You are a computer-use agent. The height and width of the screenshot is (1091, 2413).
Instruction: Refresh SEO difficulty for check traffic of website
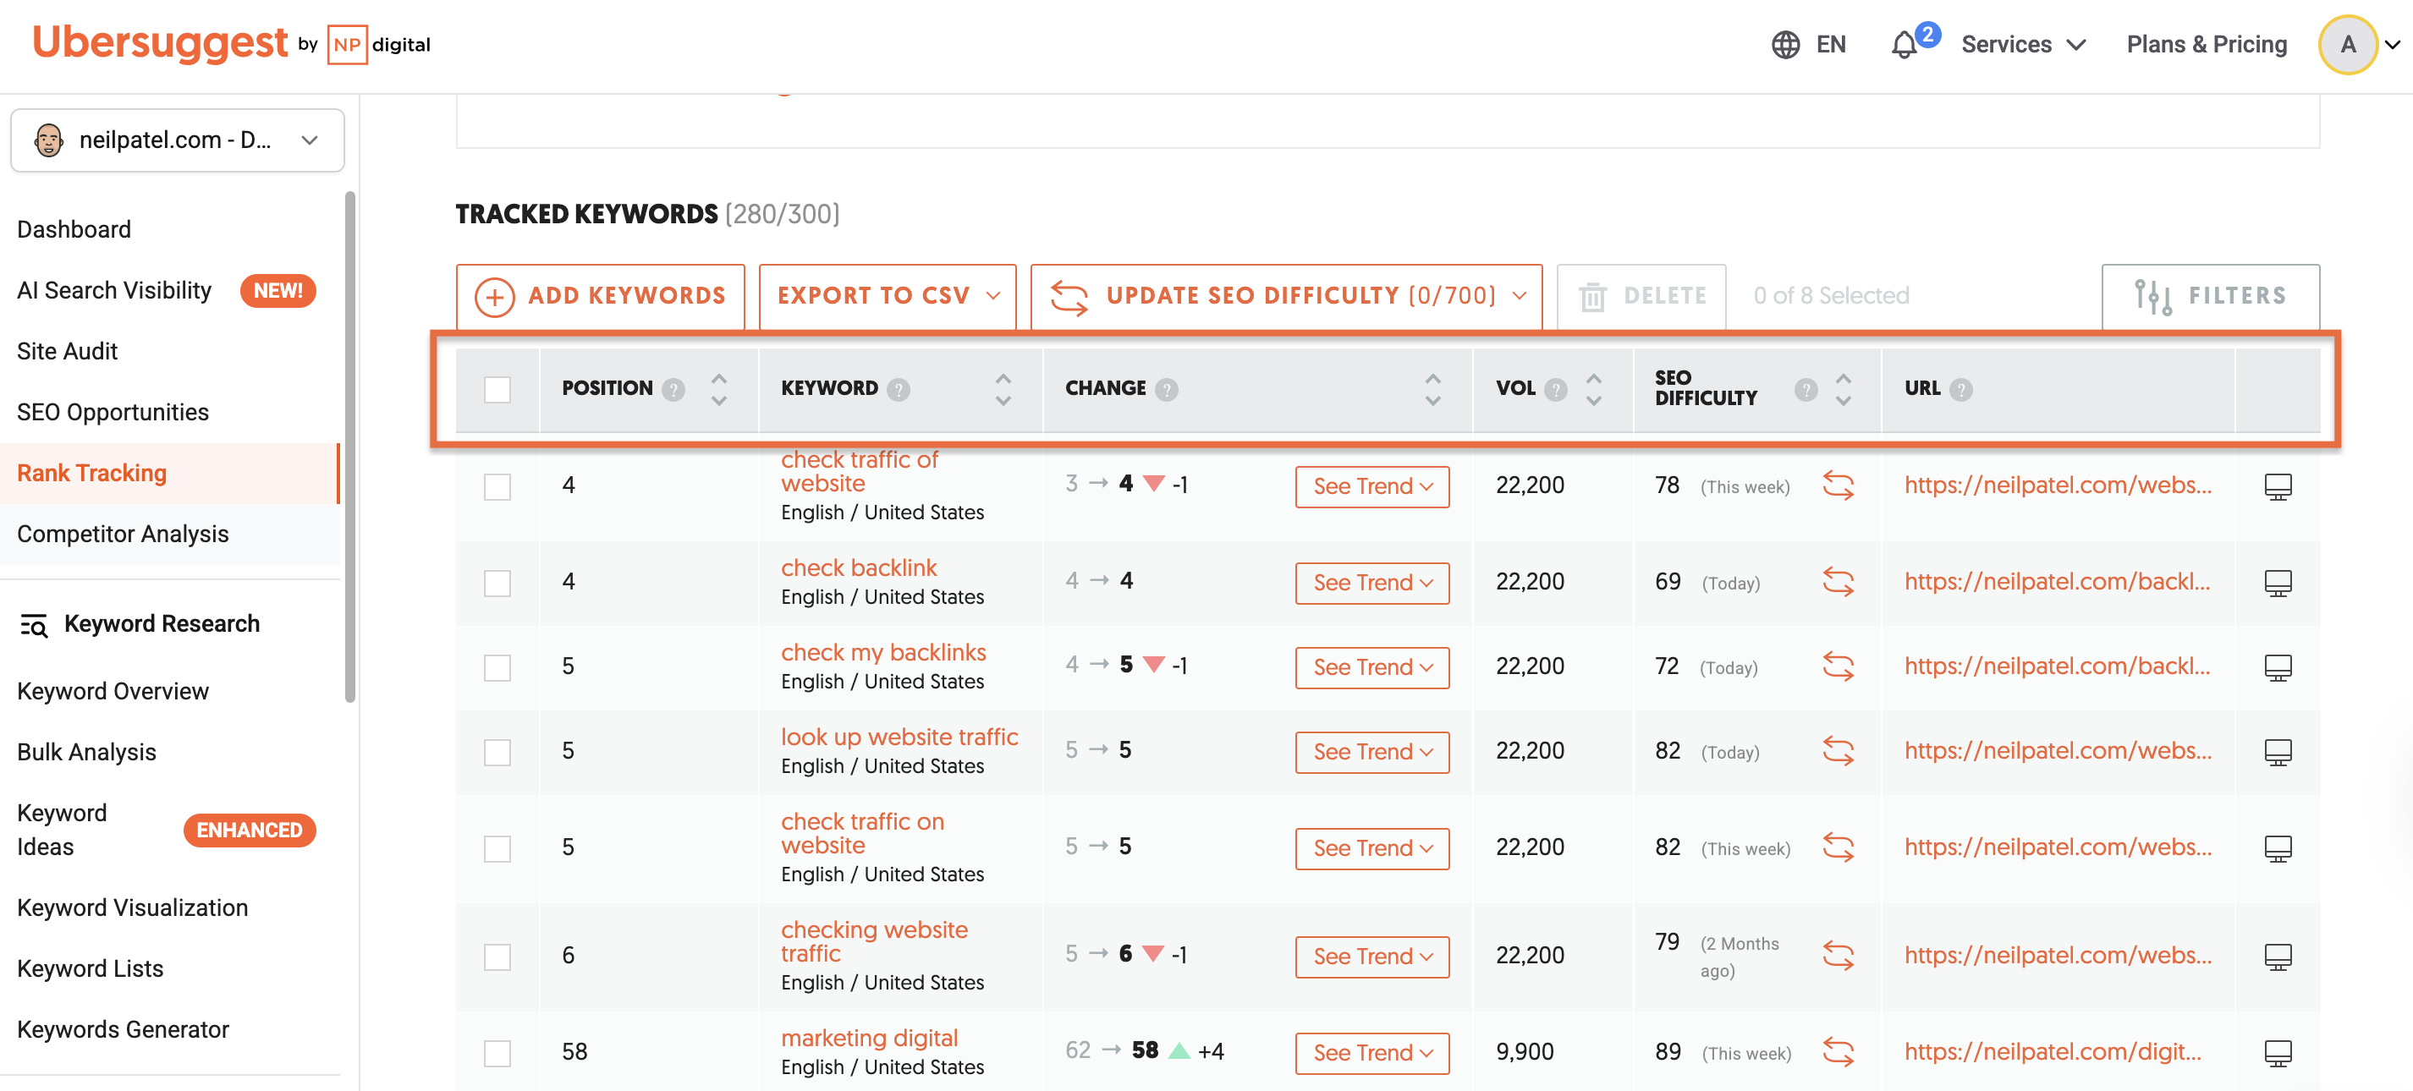coord(1838,485)
